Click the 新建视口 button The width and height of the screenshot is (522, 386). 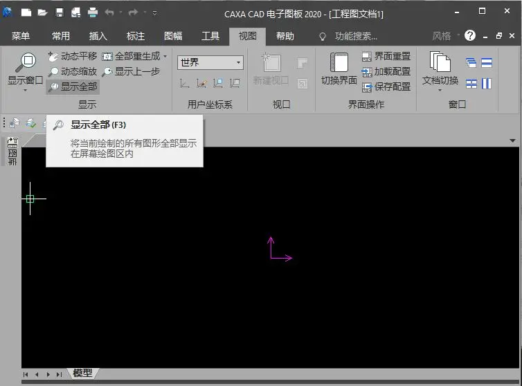pyautogui.click(x=271, y=69)
